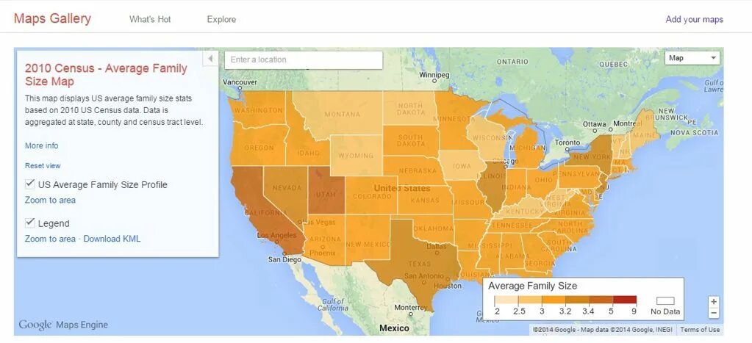Image resolution: width=752 pixels, height=343 pixels.
Task: Click the Utah state on map
Action: point(326,190)
